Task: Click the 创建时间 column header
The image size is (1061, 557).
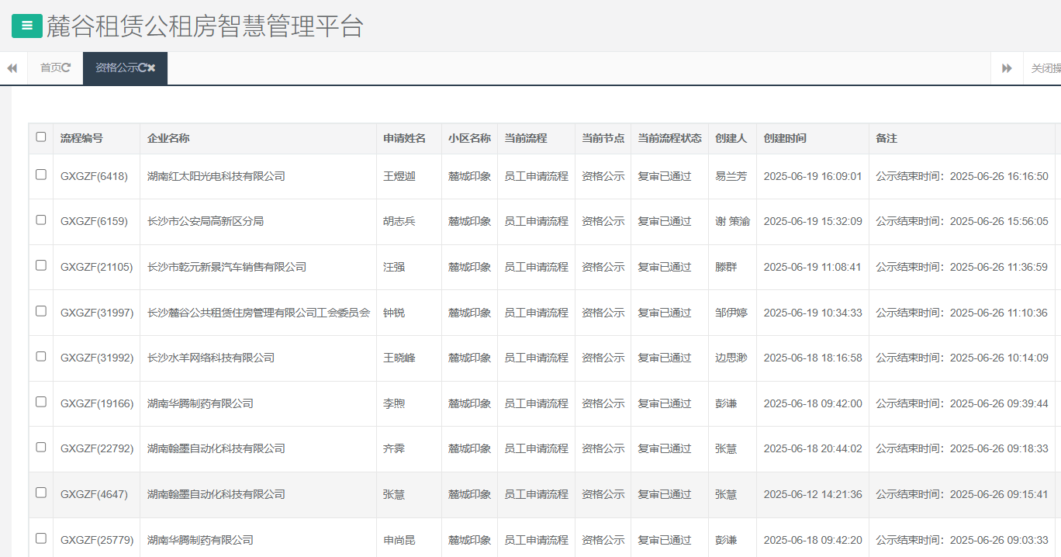Action: (785, 138)
